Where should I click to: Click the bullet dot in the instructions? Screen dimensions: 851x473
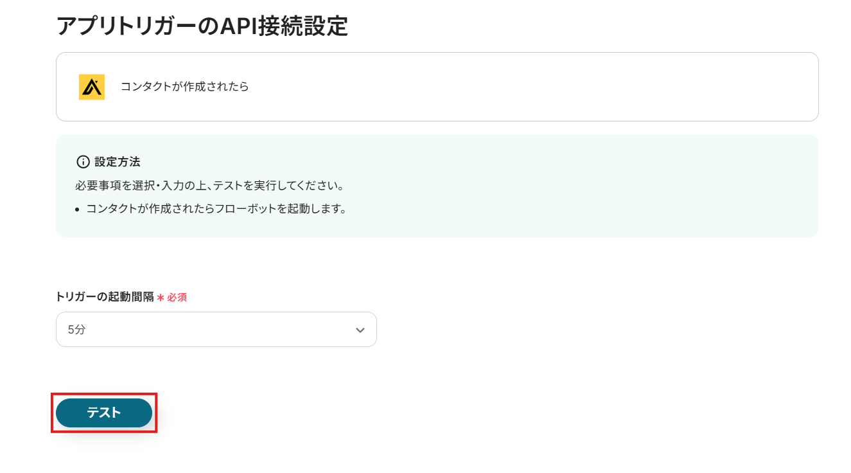(x=78, y=210)
